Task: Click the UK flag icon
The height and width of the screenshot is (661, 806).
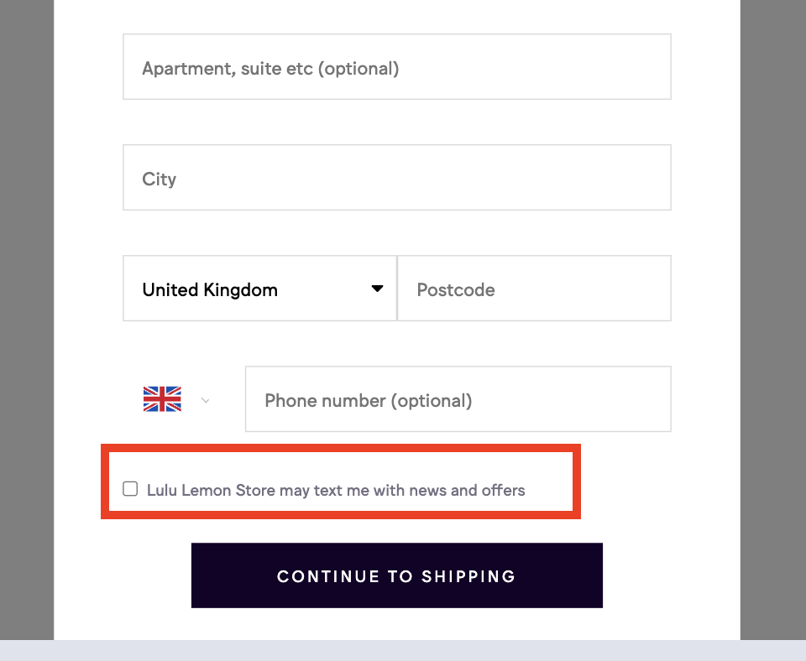Action: pyautogui.click(x=162, y=399)
